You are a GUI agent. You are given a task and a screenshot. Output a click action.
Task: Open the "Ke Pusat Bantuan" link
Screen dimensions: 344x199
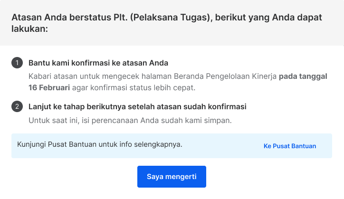[x=290, y=146]
